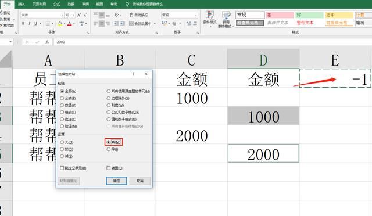Click the Decrease Indent icon
Screen dimensions: 372x216
116,23
